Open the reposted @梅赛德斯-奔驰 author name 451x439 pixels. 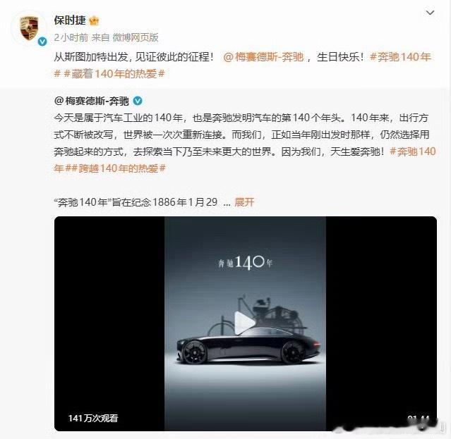tap(92, 101)
